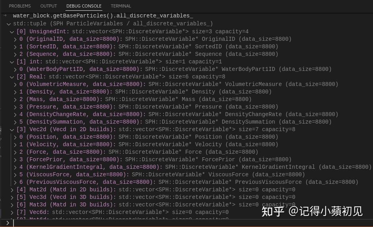Select the DEBUG CONSOLE tab
The height and width of the screenshot is (227, 373).
(84, 6)
